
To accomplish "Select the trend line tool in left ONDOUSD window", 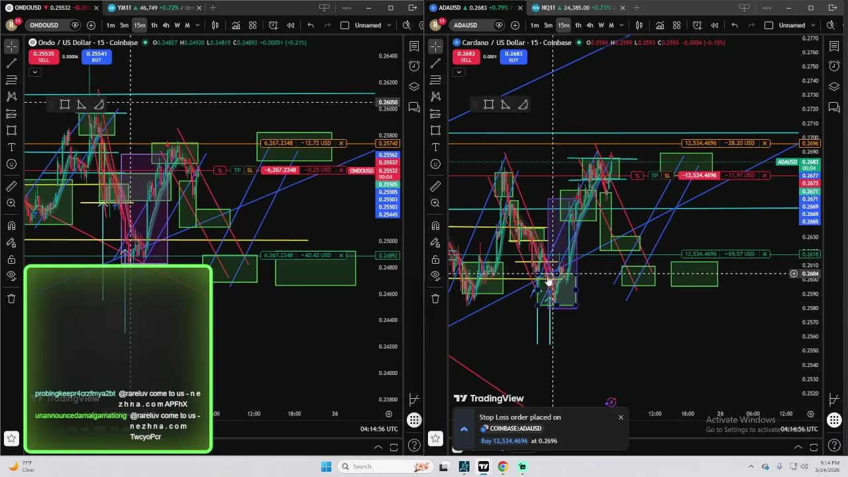I will [11, 63].
